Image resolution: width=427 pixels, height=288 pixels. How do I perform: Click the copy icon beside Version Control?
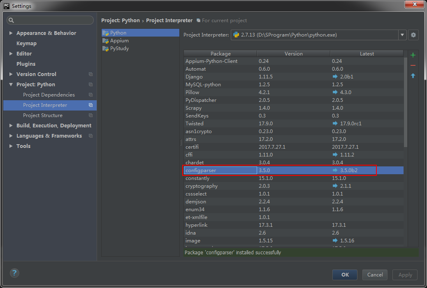pyautogui.click(x=91, y=74)
